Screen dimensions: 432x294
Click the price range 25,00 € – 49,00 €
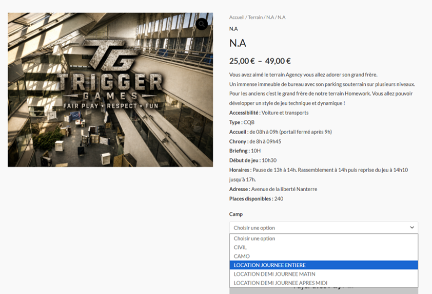pos(260,61)
